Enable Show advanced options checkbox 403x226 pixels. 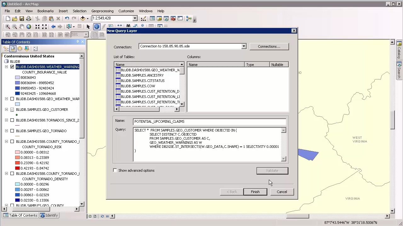pyautogui.click(x=115, y=170)
